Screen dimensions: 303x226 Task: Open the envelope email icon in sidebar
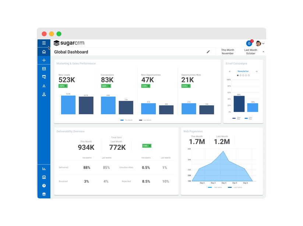pyautogui.click(x=44, y=69)
